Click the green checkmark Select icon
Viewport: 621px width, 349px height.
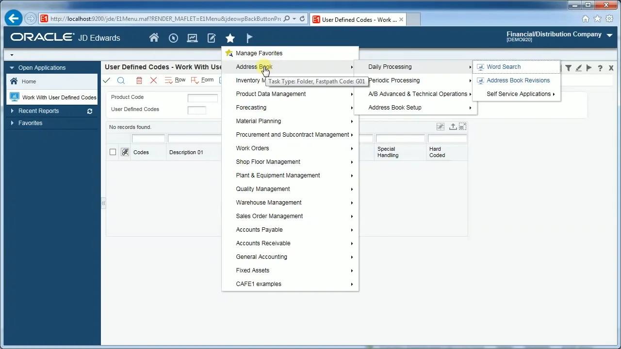coord(107,80)
